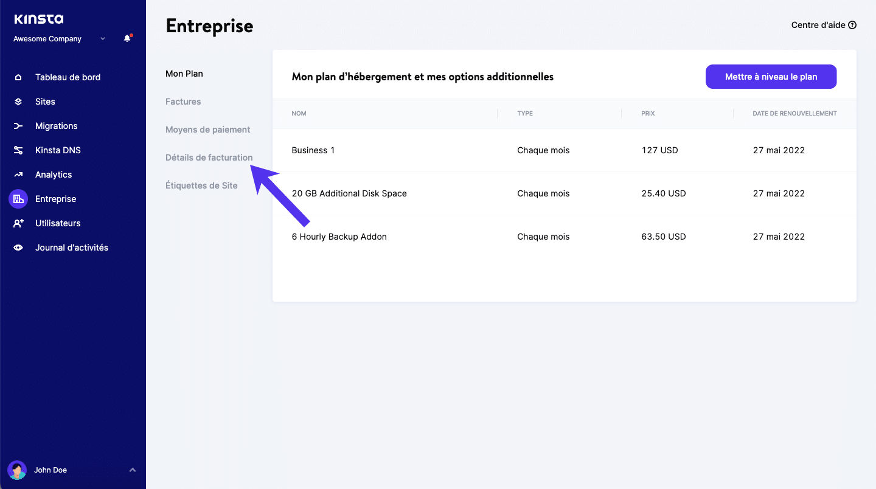Expand the Awesome Company switcher
Viewport: 876px width, 489px height.
pos(103,39)
